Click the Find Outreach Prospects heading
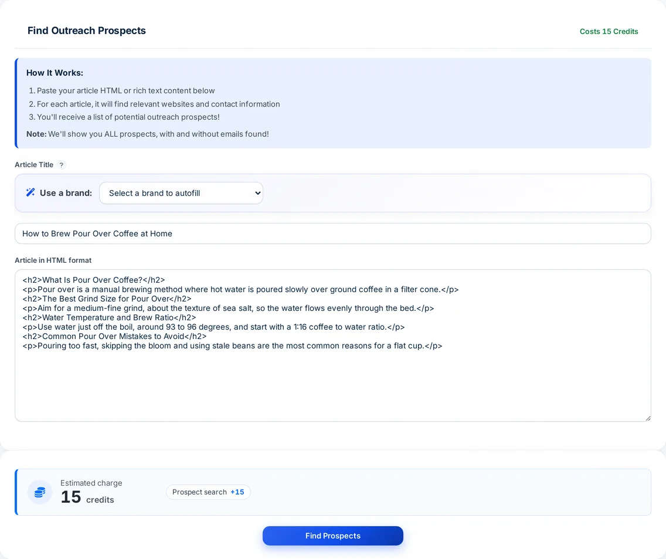666x559 pixels. point(87,31)
